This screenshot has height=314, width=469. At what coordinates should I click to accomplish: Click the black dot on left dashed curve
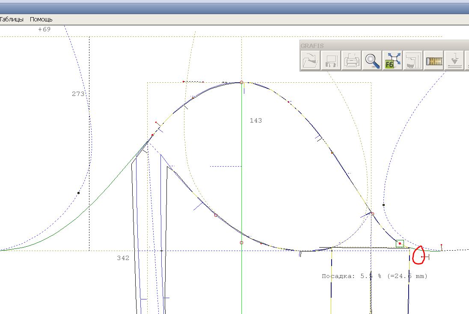tap(78, 193)
